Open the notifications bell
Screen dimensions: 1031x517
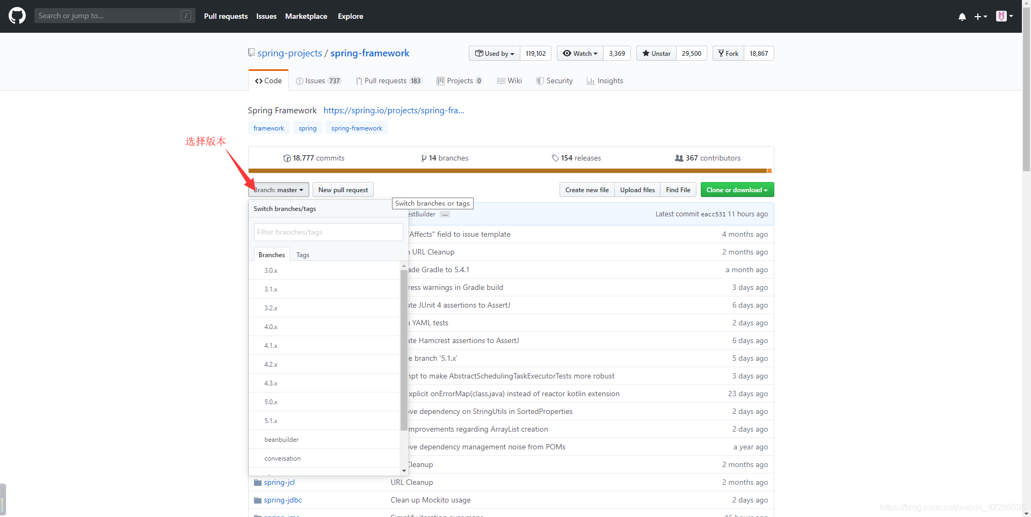pos(962,17)
